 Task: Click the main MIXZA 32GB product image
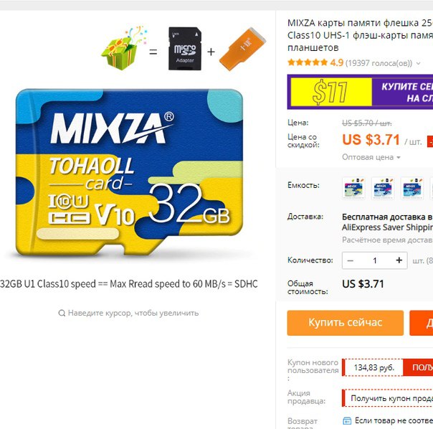point(129,172)
